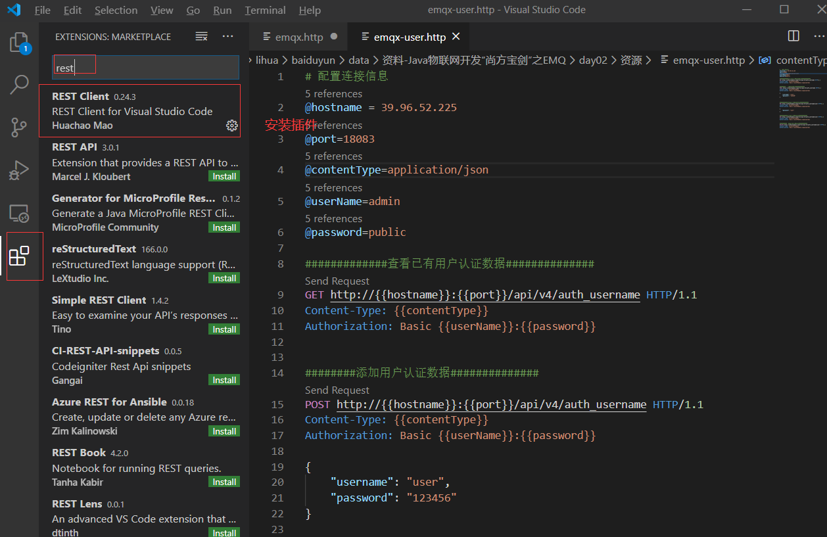Expand the day02 breadcrumb folder
This screenshot has height=537, width=827.
pyautogui.click(x=592, y=60)
